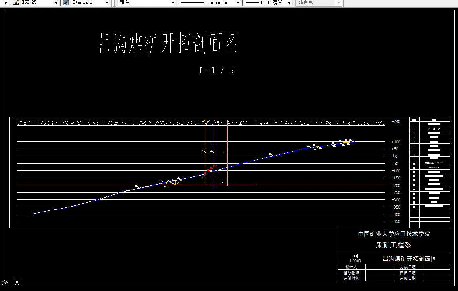458x291 pixels.
Task: Select the 评阅日期 cell in the 评阅教师 row
Action: point(407,278)
